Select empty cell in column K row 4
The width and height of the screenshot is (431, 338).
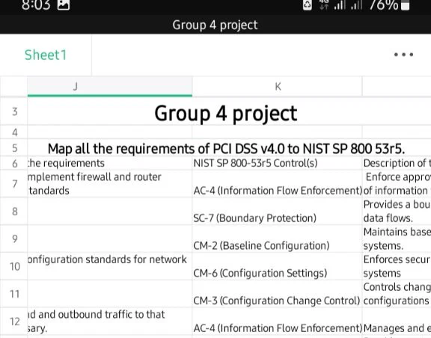pos(278,132)
